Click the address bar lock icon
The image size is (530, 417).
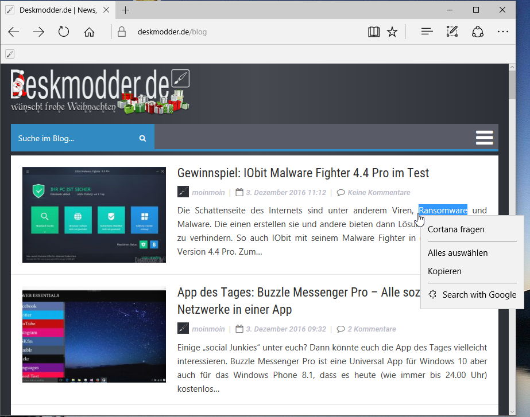point(122,32)
